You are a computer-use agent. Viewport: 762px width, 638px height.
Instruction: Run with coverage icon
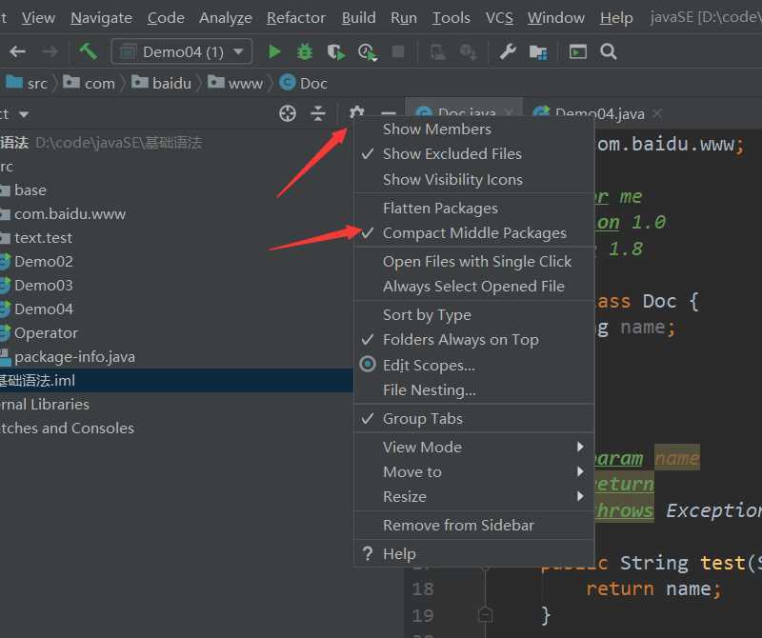coord(336,51)
